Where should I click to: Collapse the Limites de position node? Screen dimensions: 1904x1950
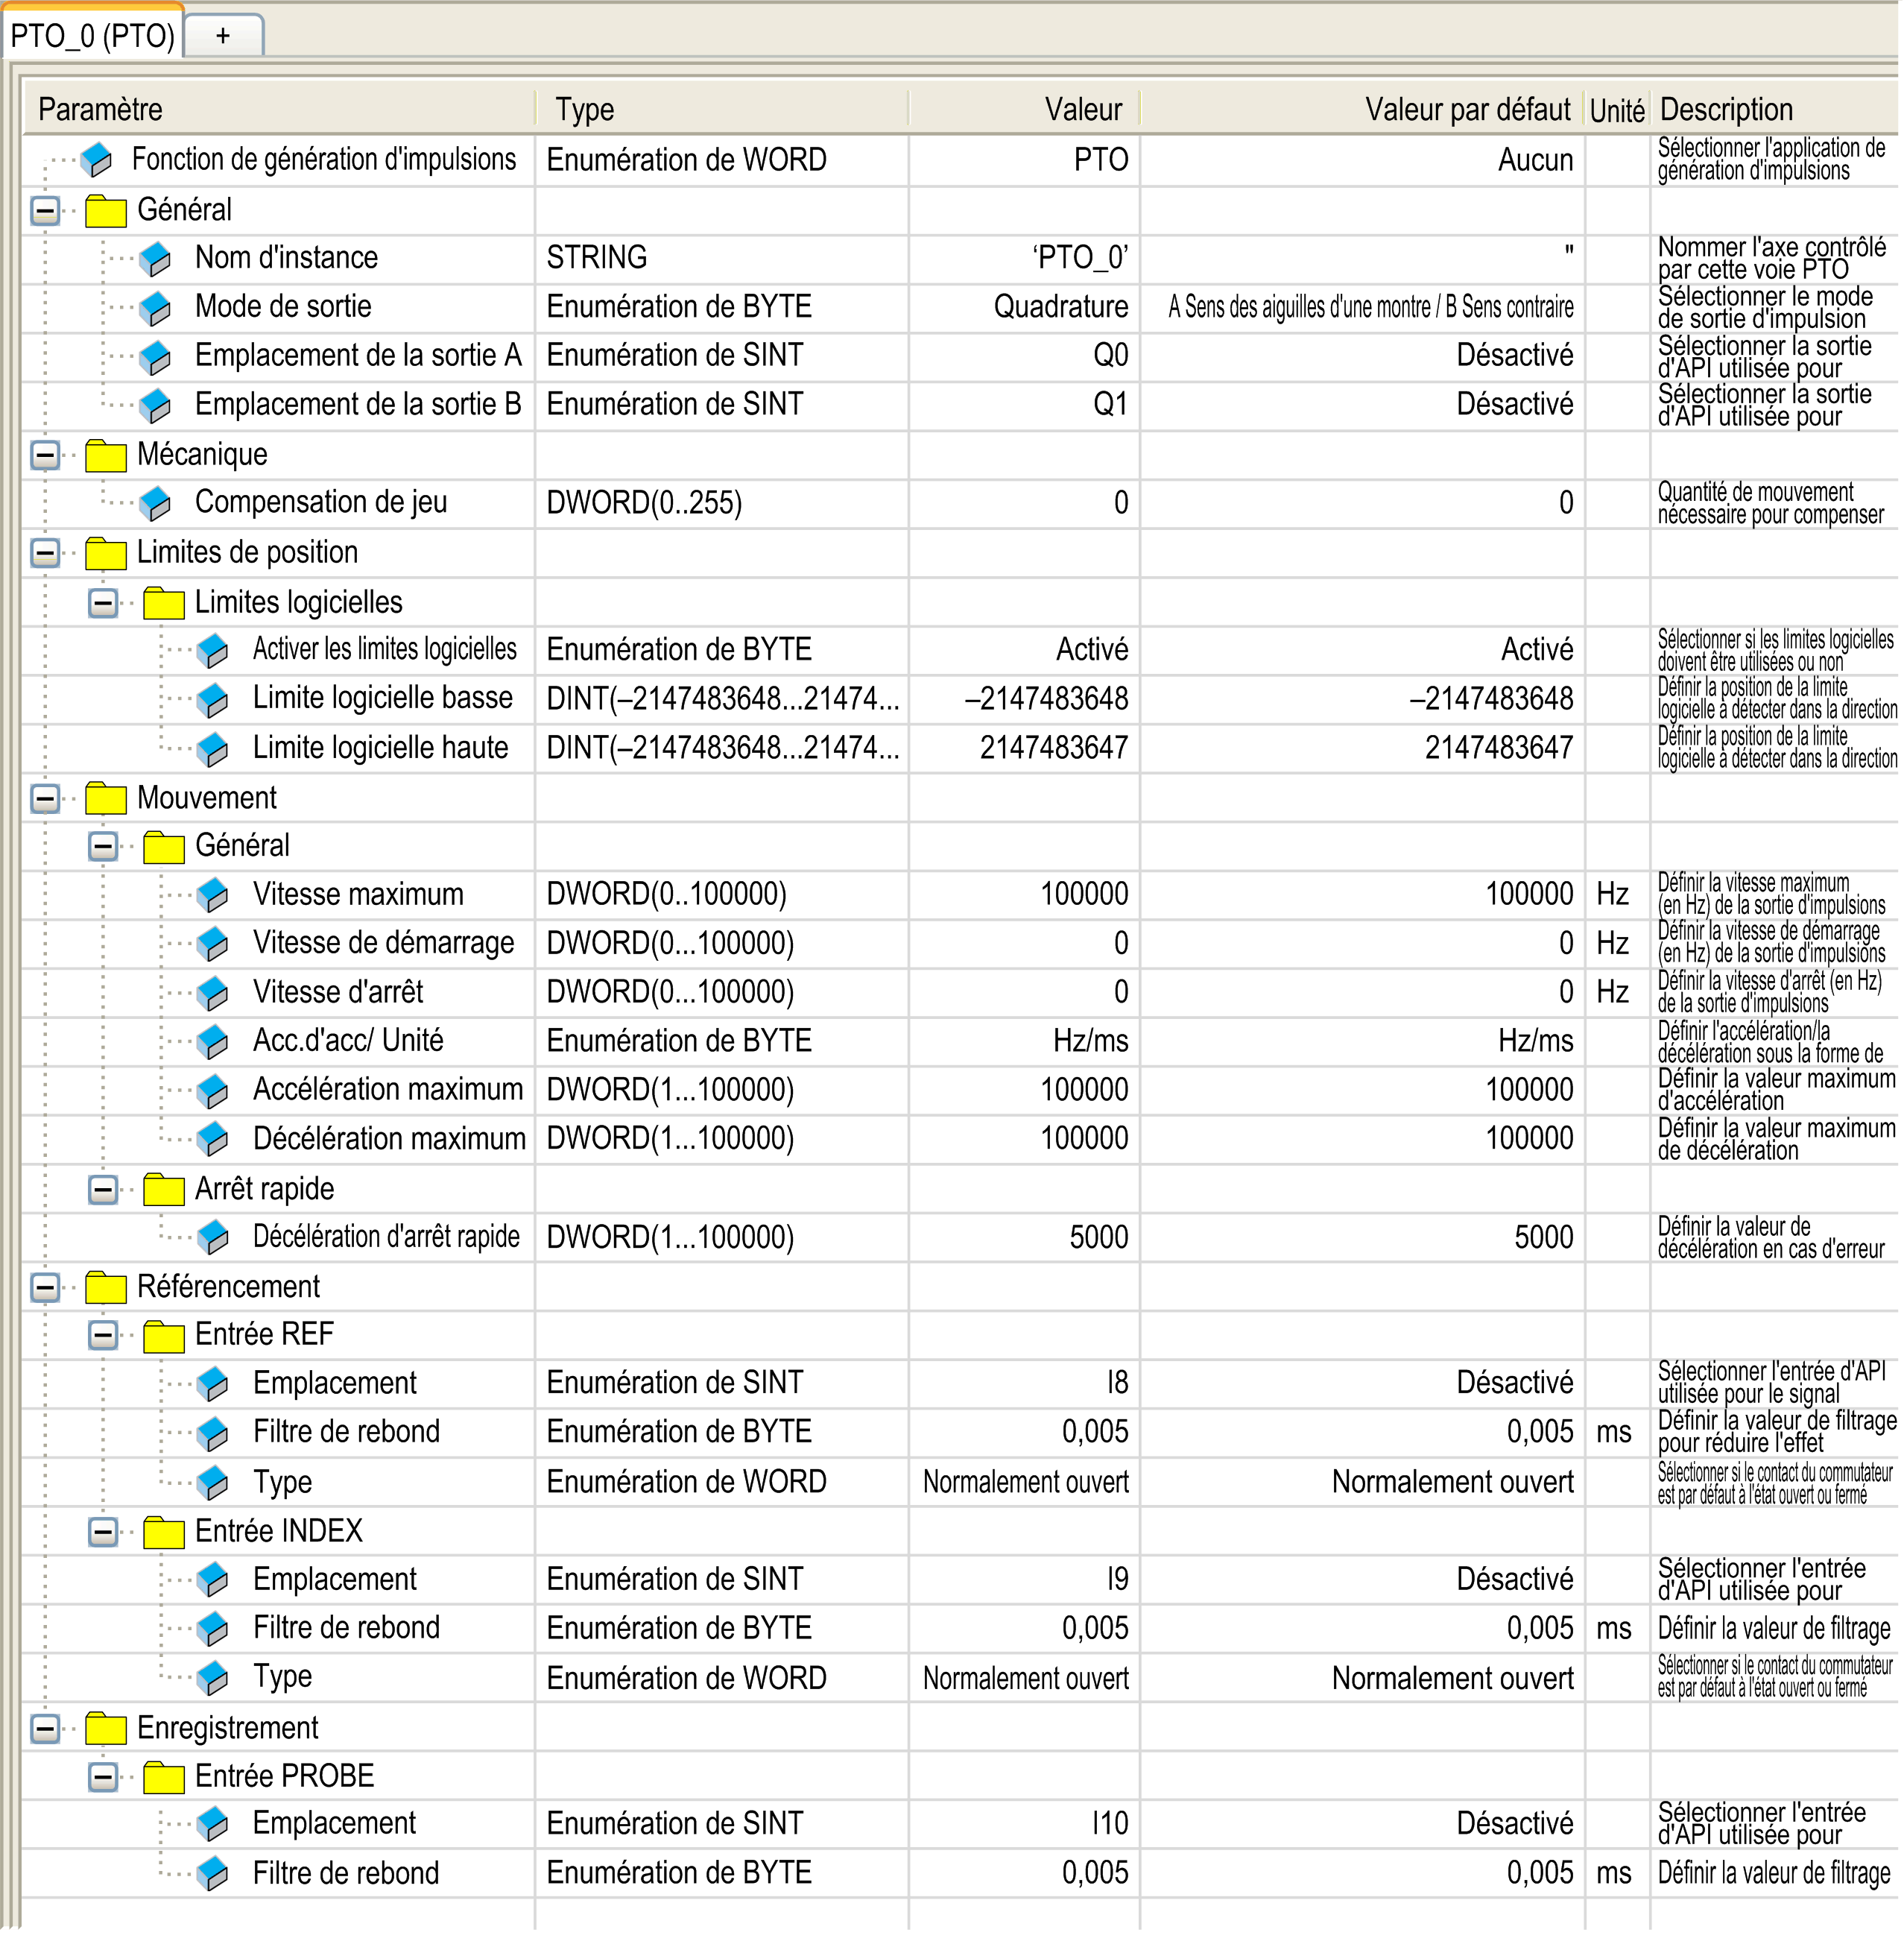point(45,553)
